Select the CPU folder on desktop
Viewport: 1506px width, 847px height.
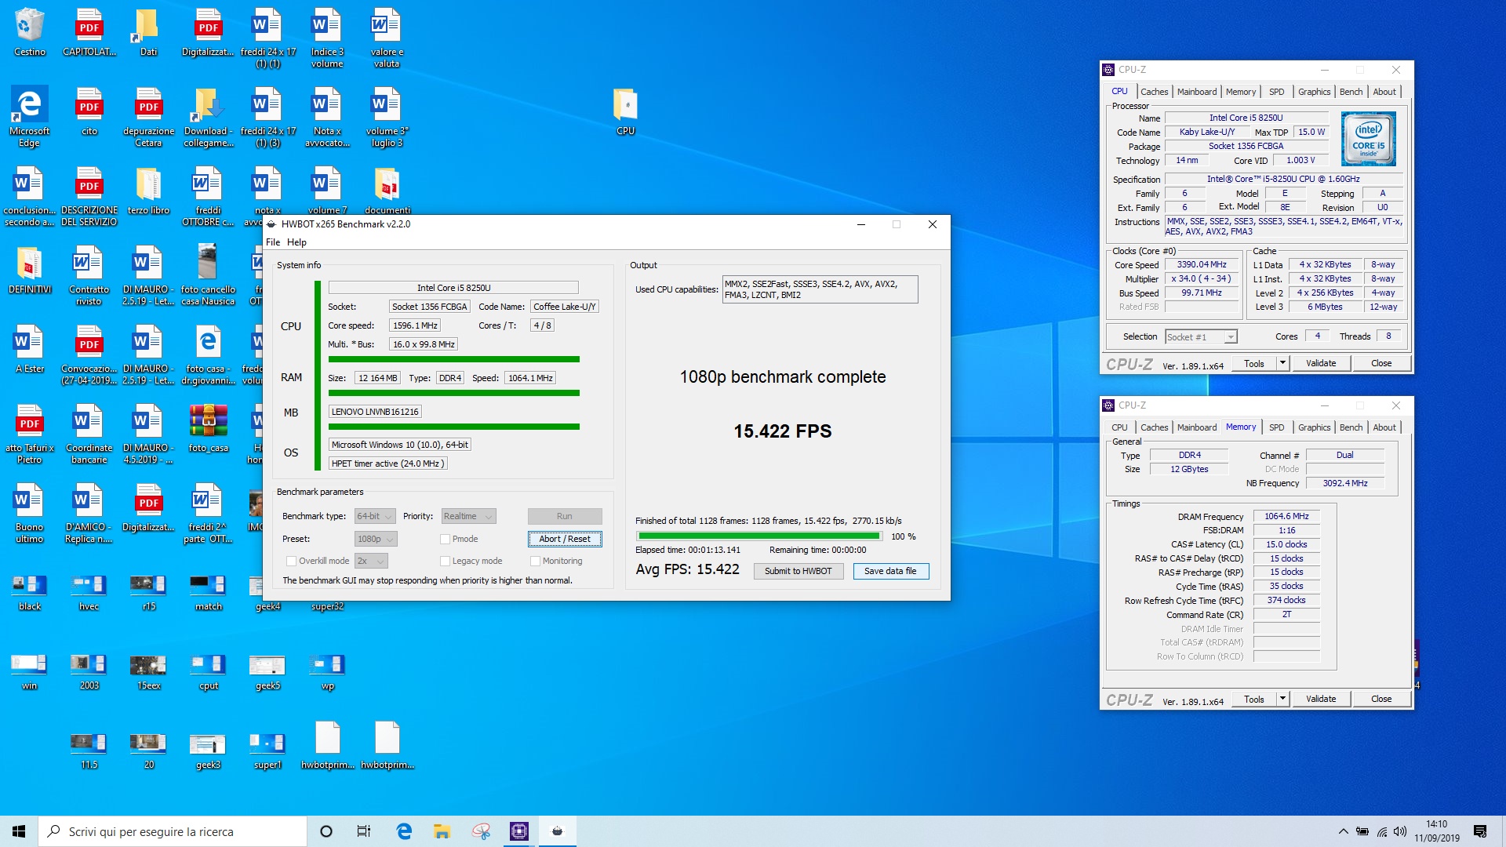[x=625, y=112]
